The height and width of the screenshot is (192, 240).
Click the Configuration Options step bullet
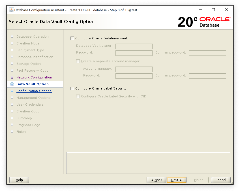(12, 91)
